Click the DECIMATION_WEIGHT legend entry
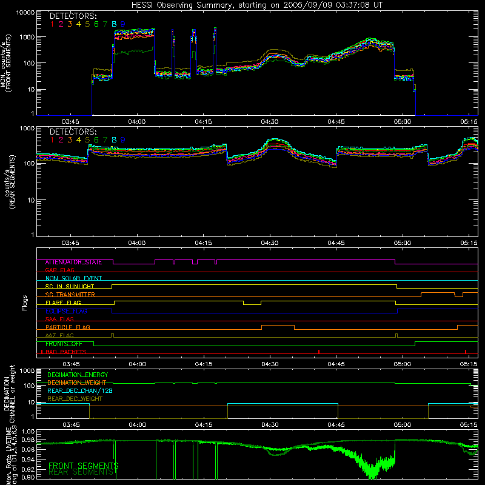 point(77,383)
